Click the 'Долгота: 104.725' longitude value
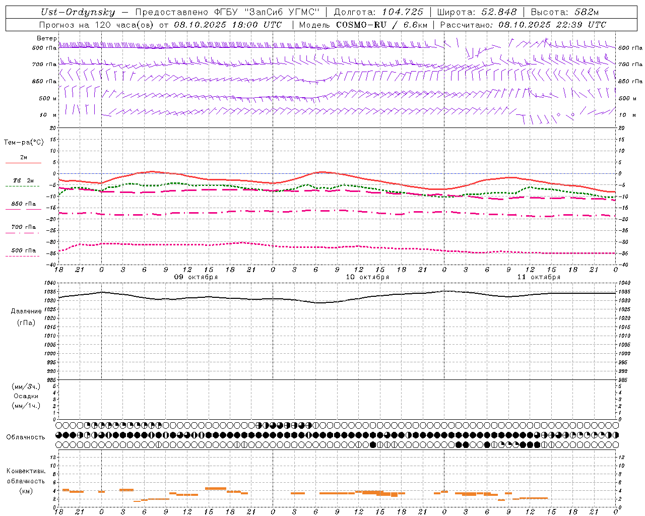 click(378, 12)
